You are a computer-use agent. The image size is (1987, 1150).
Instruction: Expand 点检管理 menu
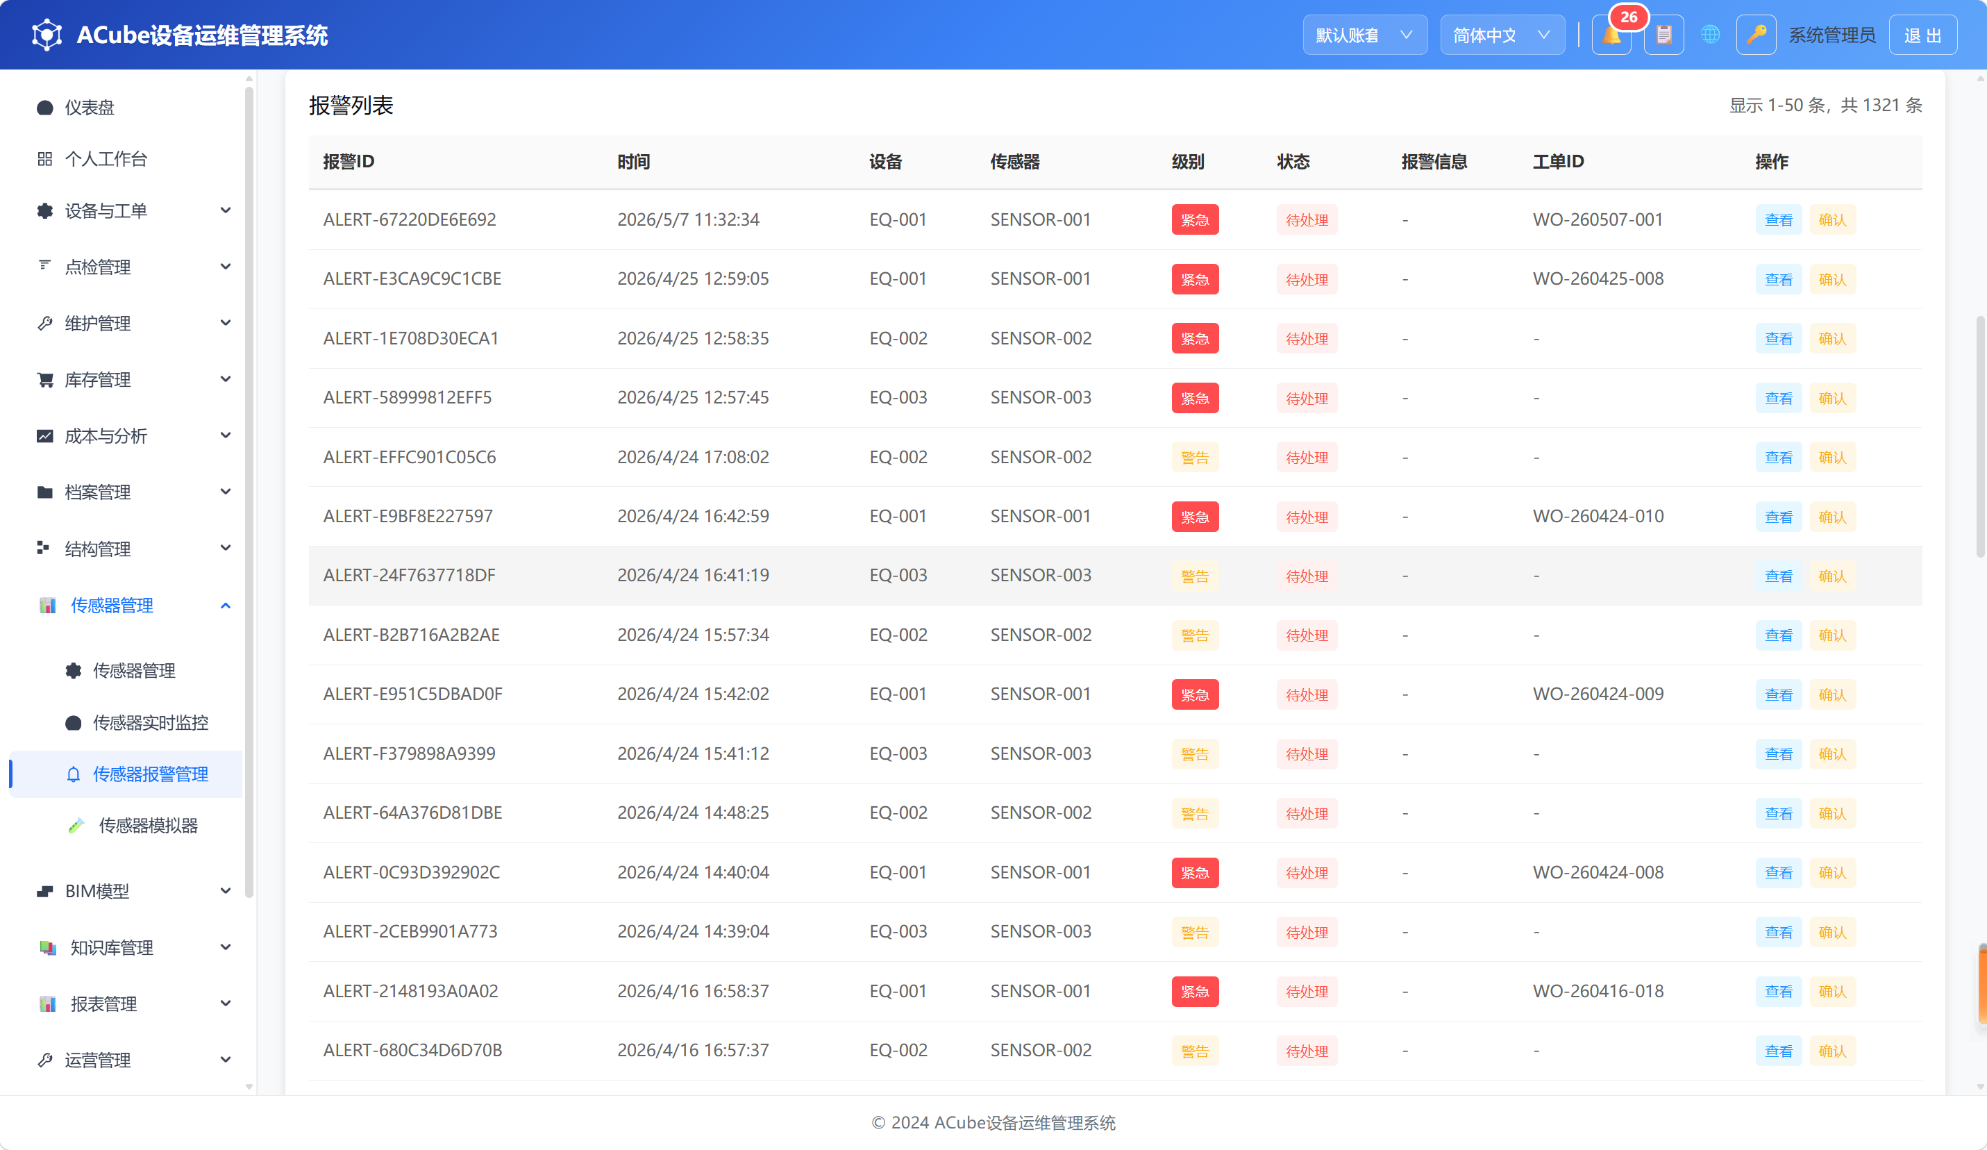click(126, 267)
